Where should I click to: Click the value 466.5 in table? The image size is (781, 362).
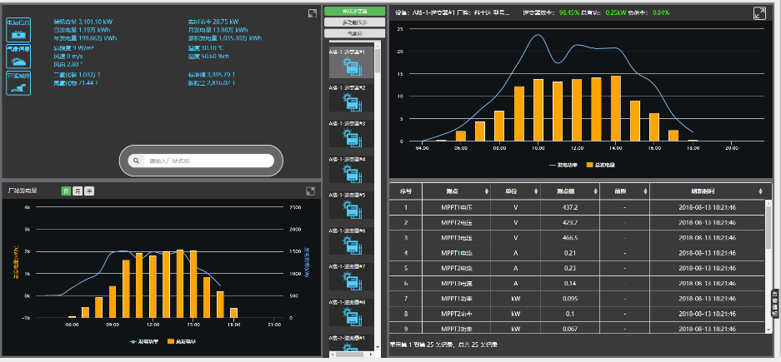570,238
